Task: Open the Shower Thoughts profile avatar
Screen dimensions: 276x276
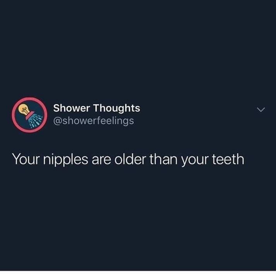Action: tap(29, 115)
